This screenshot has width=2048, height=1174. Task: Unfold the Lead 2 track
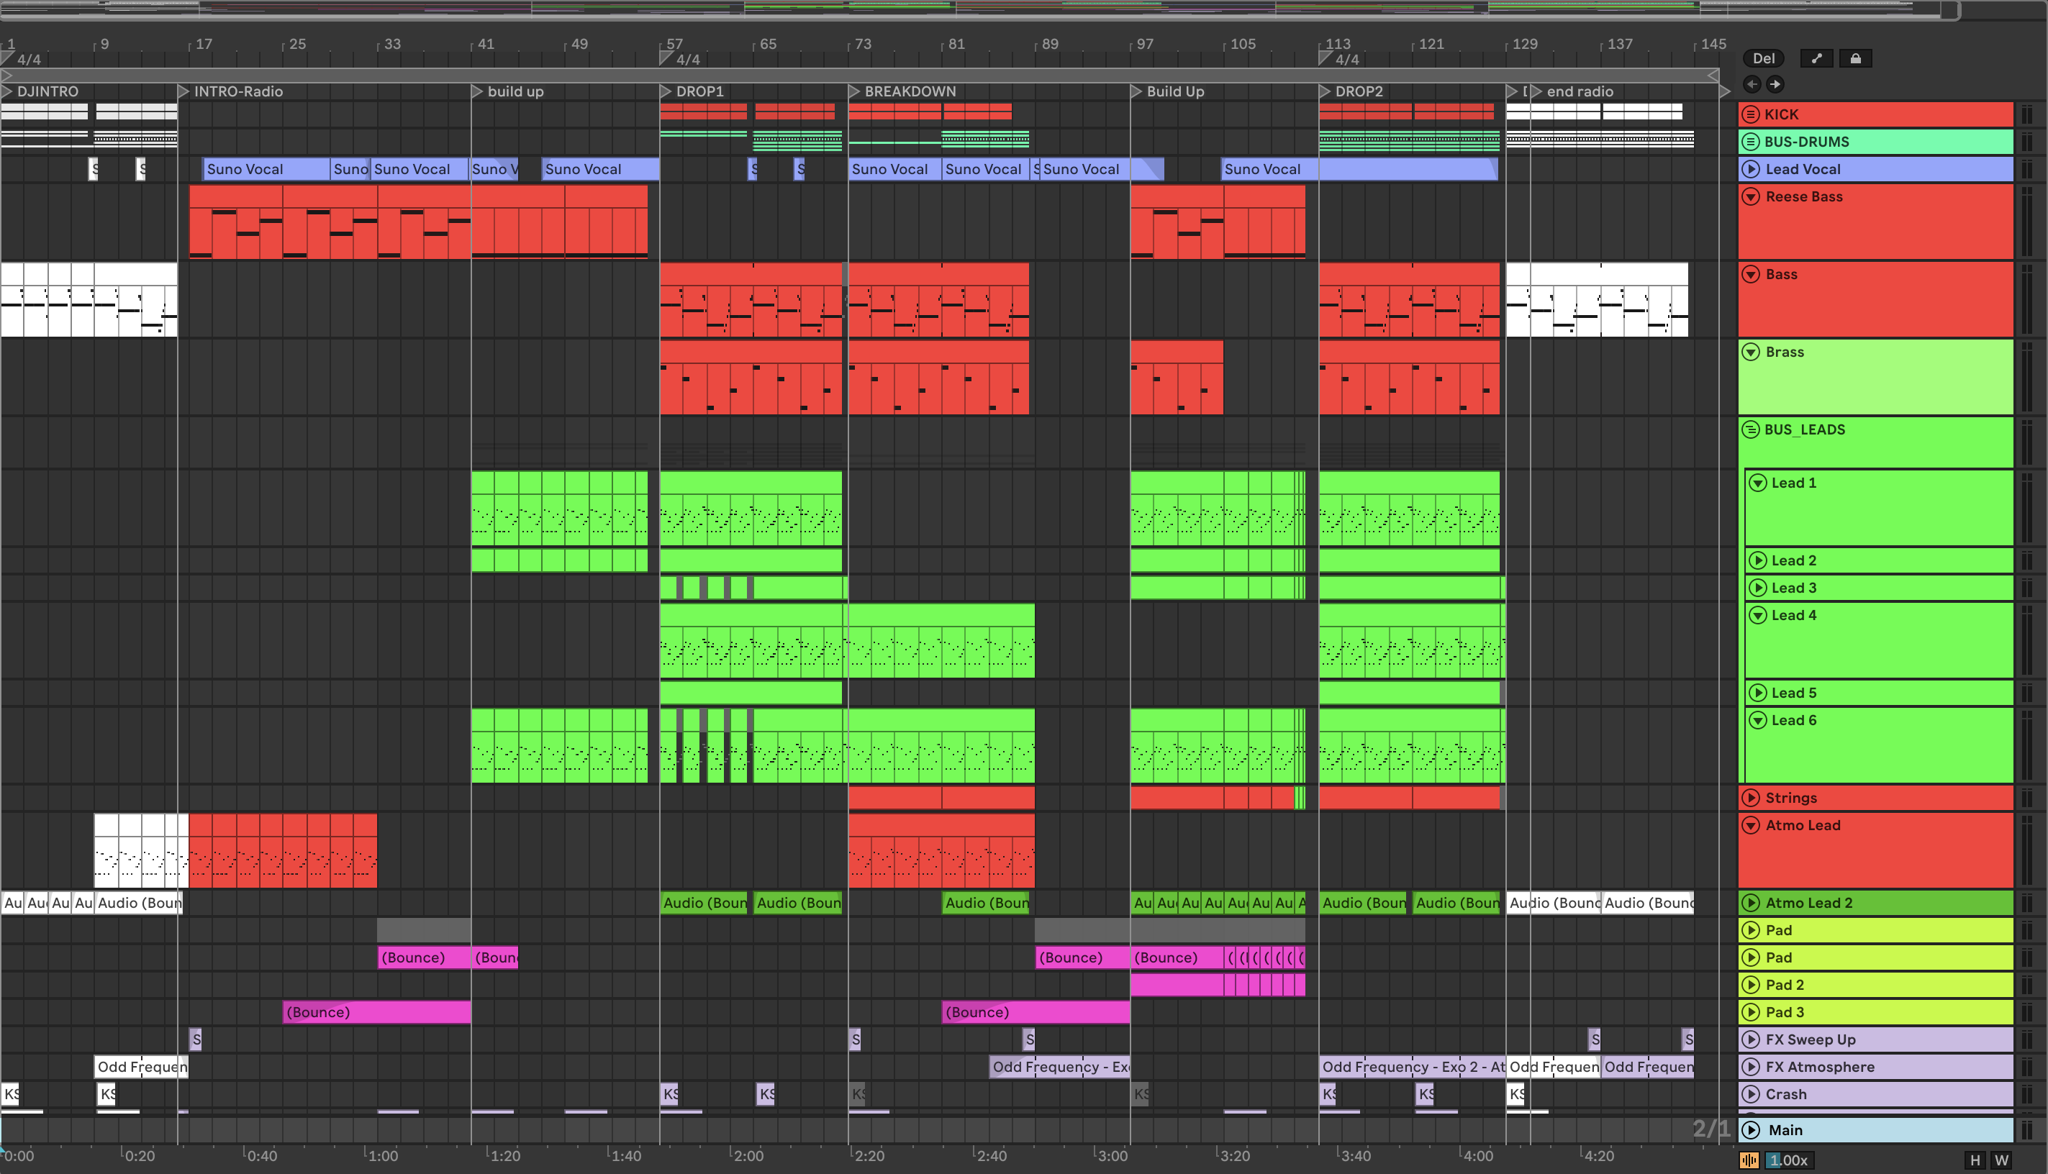1757,560
